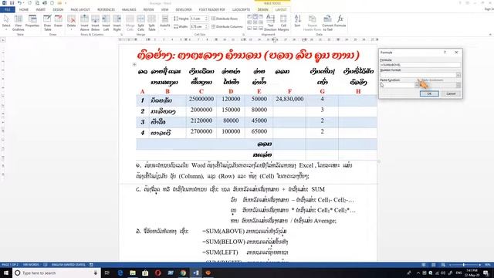The image size is (494, 278).
Task: Switch to the PAGE LAYOUT ribbon tab
Action: click(x=80, y=10)
